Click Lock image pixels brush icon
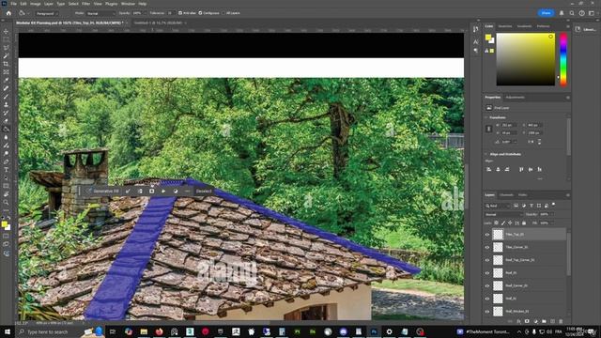The width and height of the screenshot is (601, 338). 503,223
